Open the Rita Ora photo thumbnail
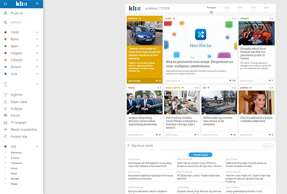This screenshot has height=194, width=287. pos(257,103)
